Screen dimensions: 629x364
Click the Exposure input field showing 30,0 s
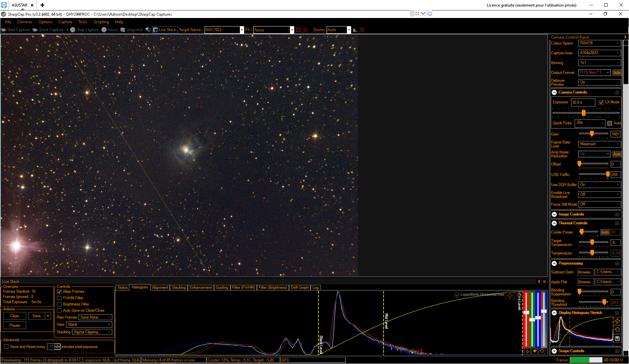click(x=583, y=102)
